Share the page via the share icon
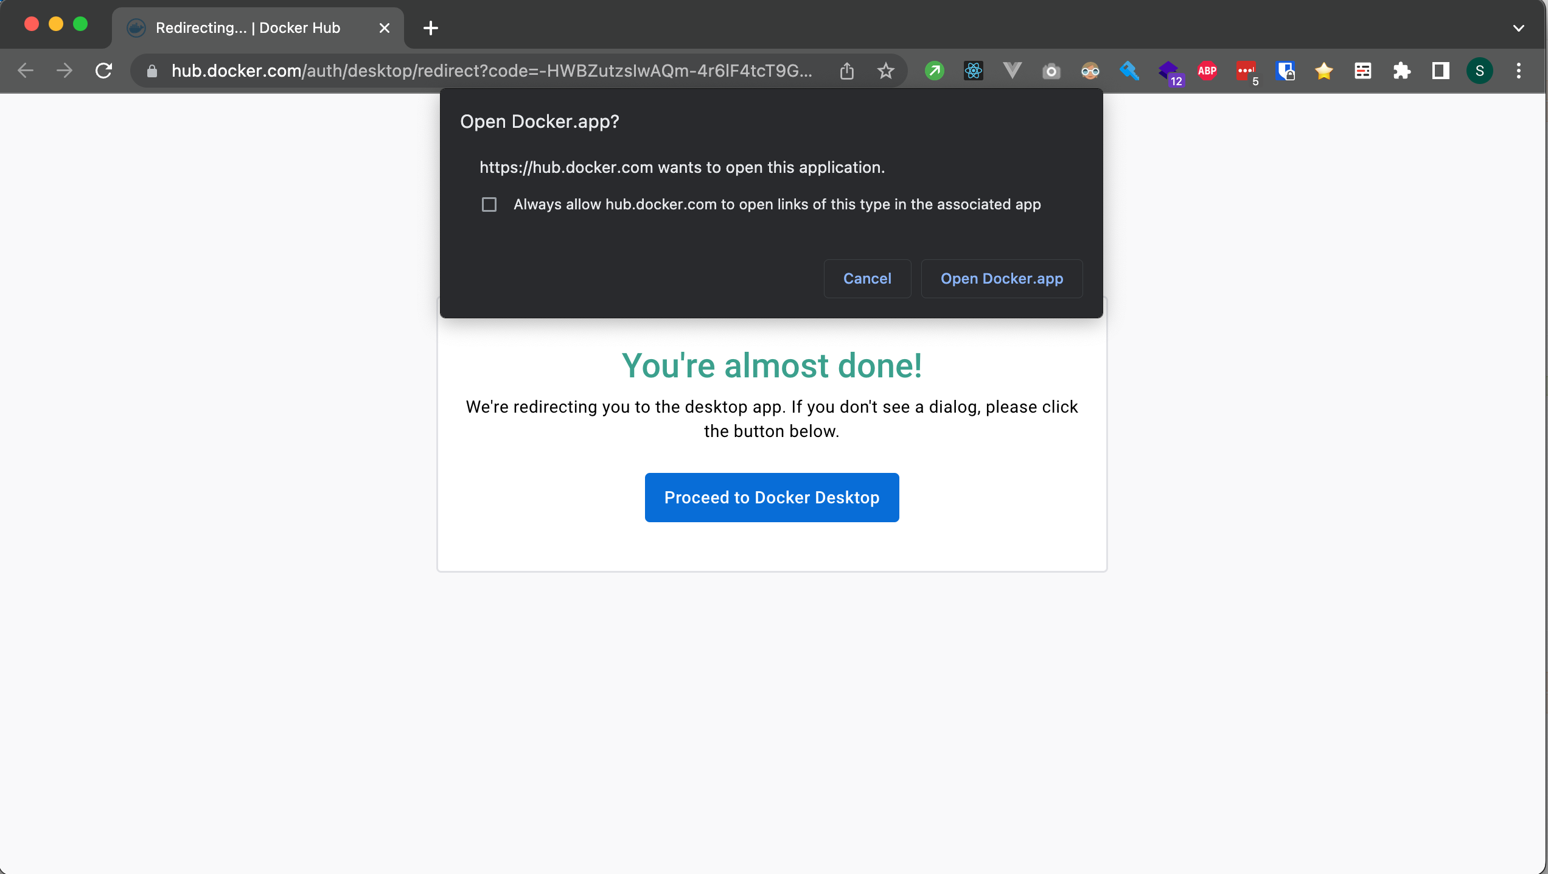 pyautogui.click(x=846, y=71)
